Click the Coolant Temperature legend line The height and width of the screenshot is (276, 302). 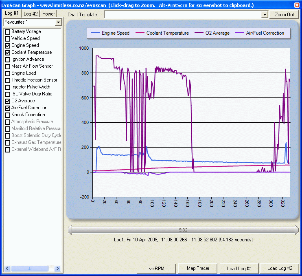coord(140,33)
